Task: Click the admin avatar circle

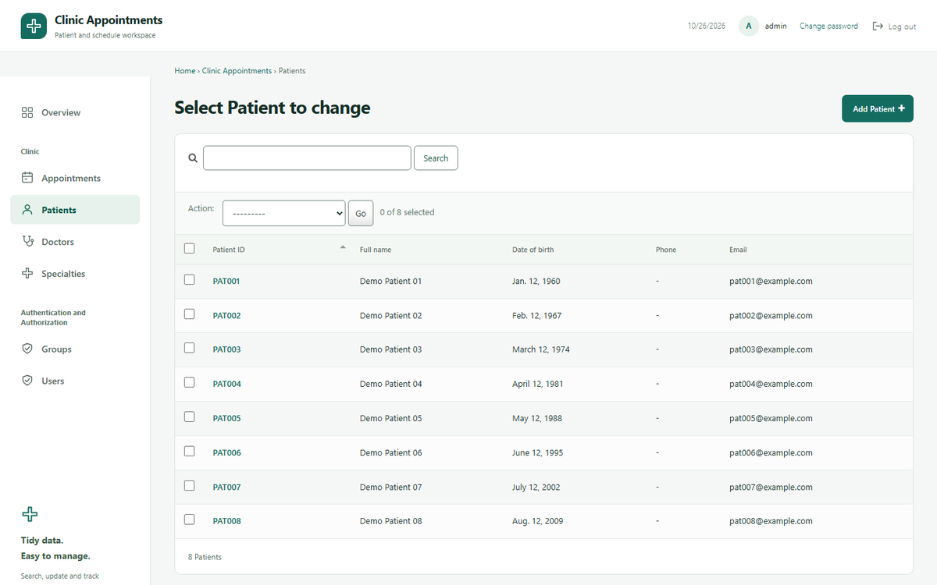Action: pyautogui.click(x=749, y=26)
